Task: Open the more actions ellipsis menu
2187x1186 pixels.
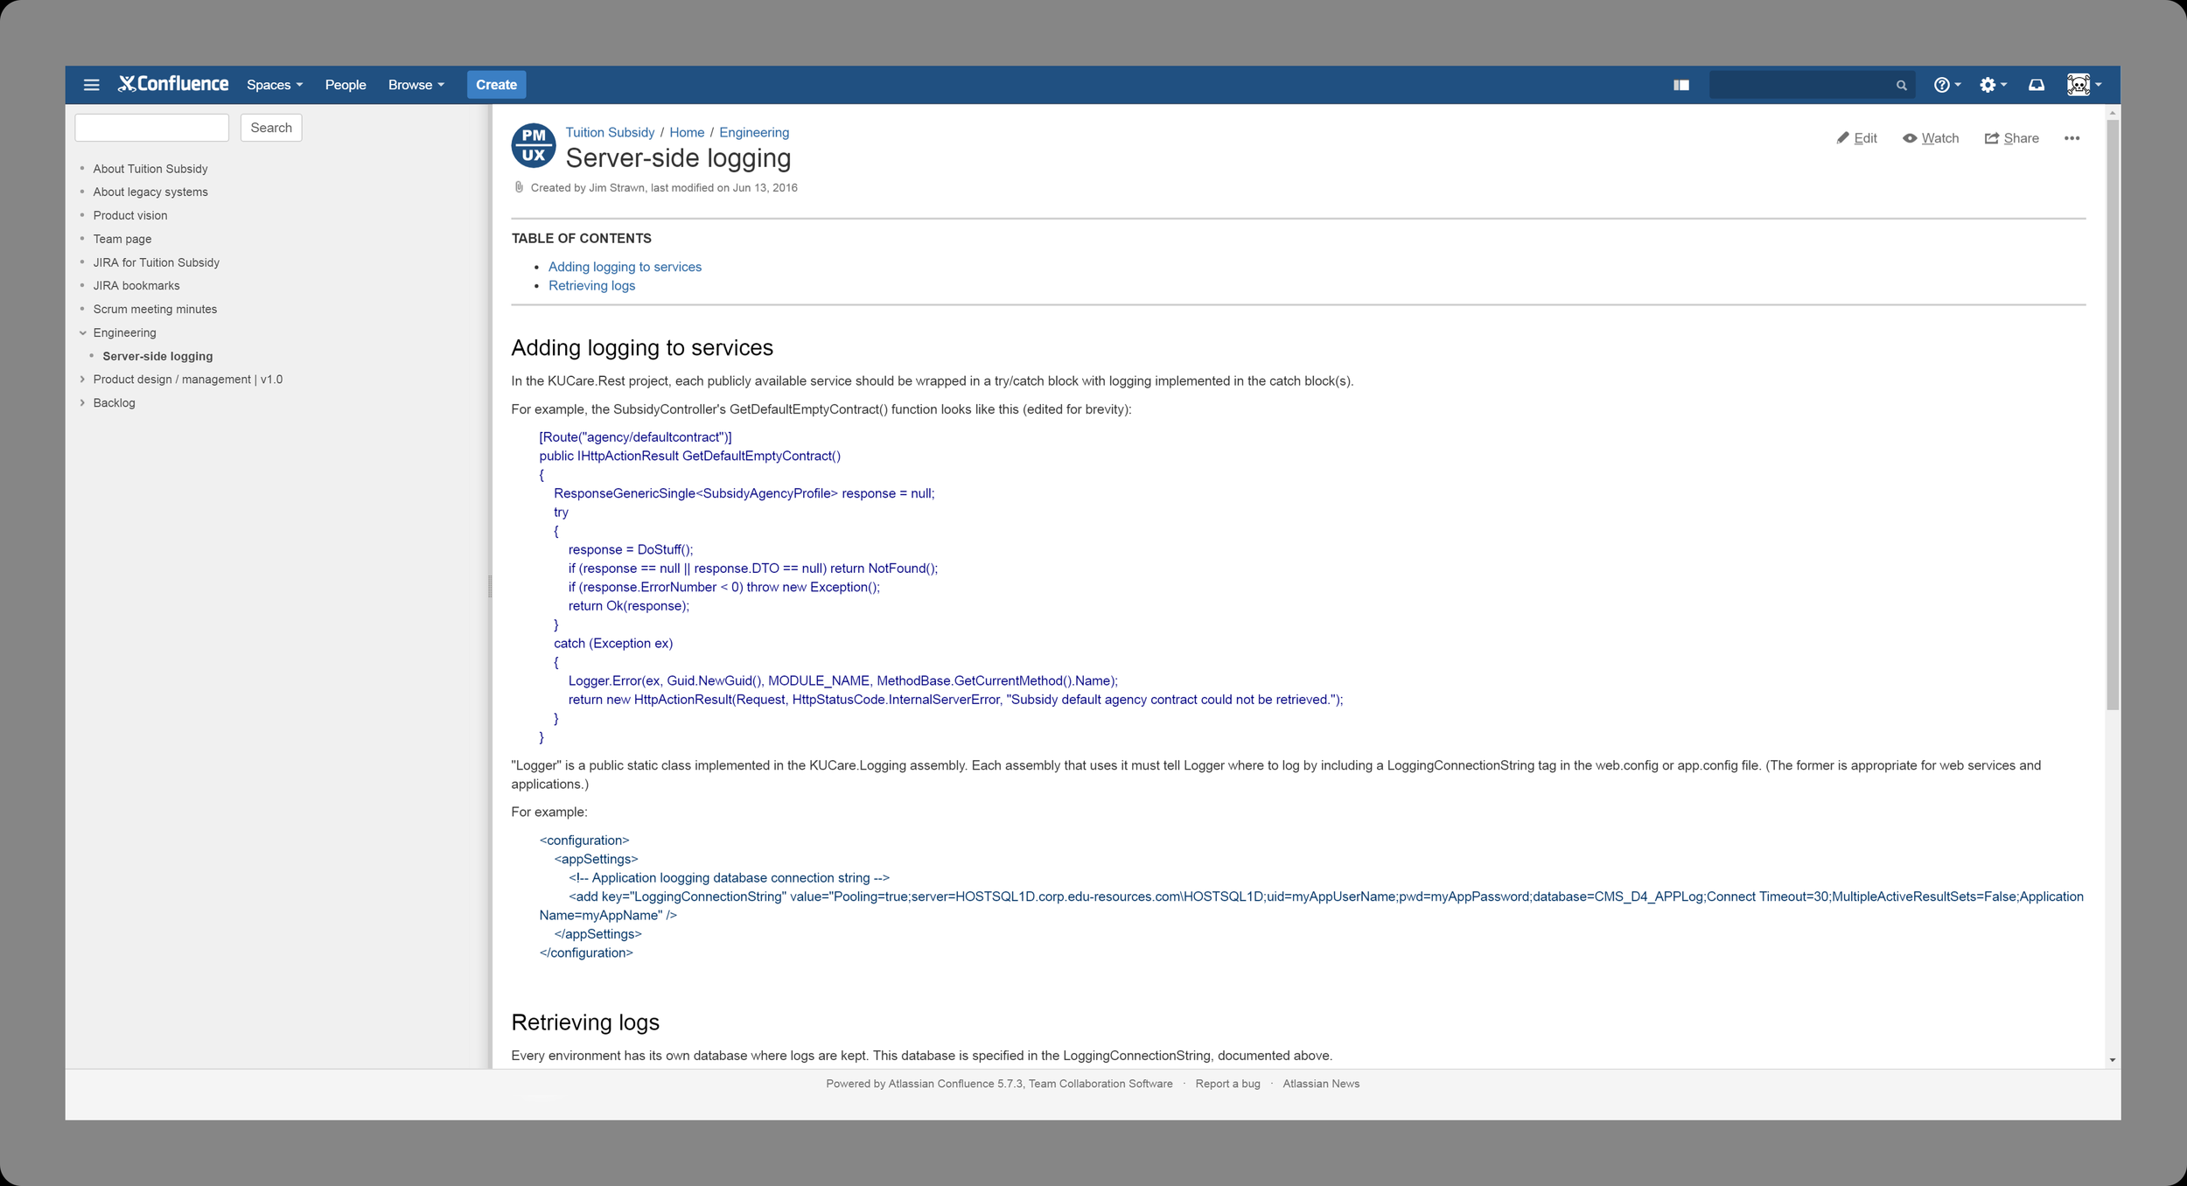Action: pos(2072,138)
